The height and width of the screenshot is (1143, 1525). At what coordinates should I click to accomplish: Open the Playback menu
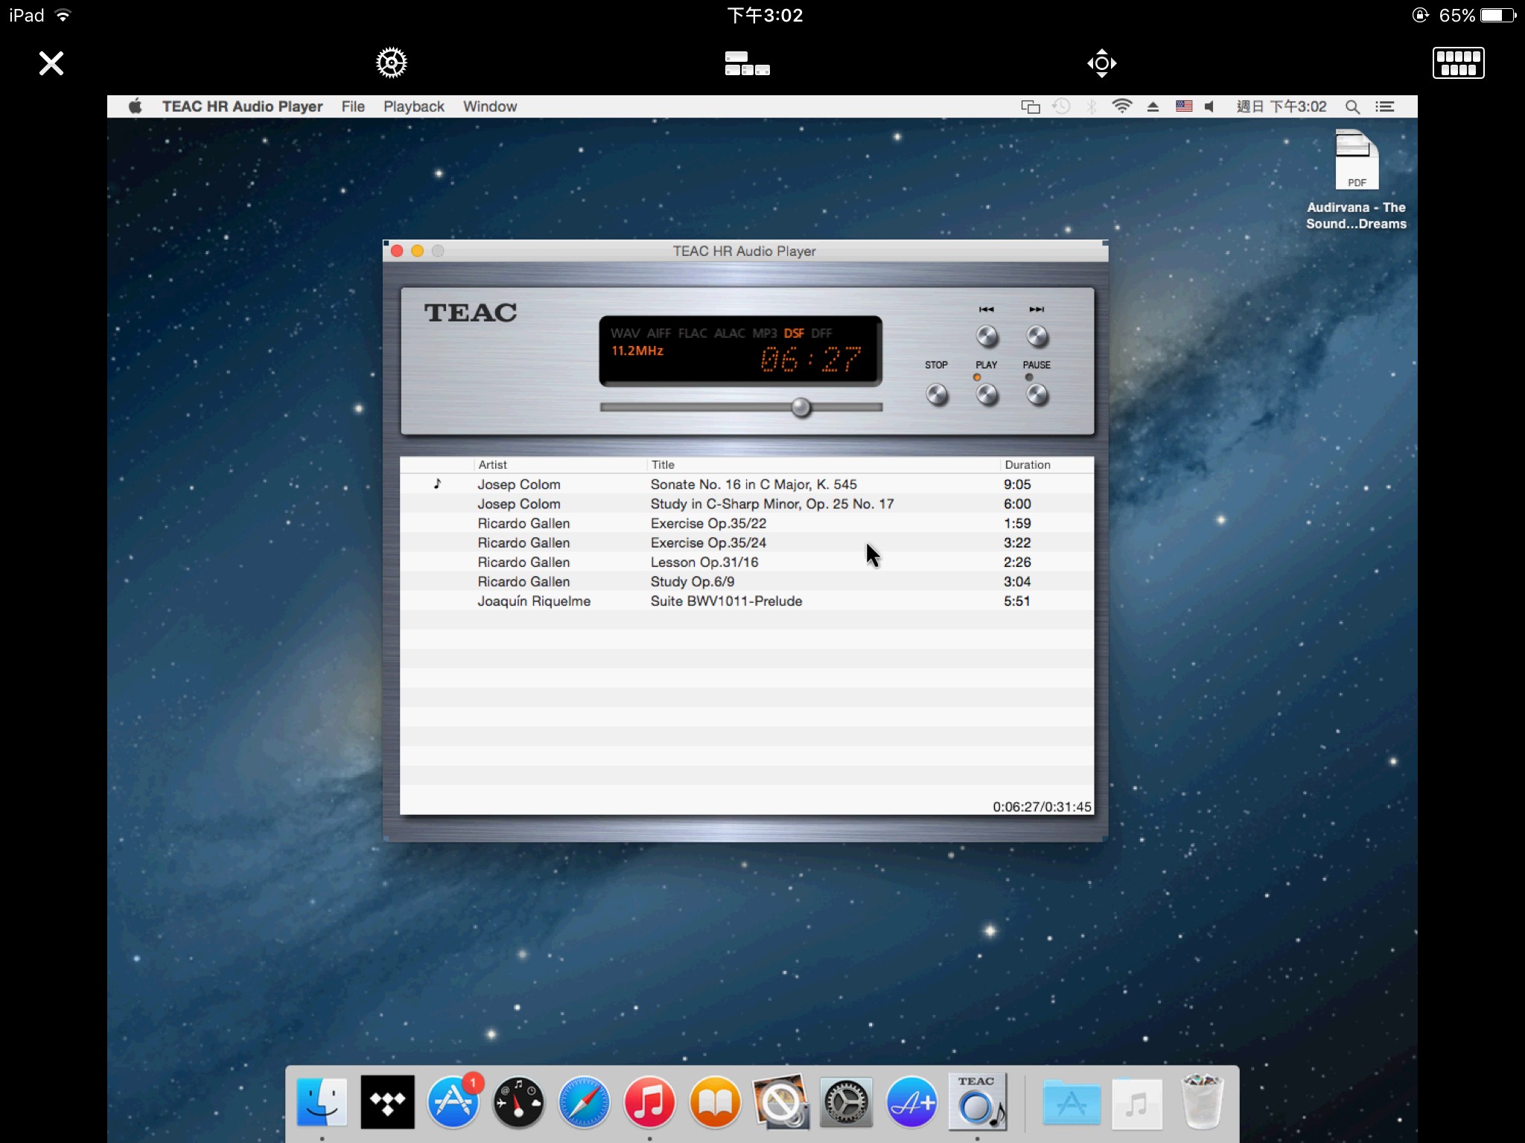click(x=413, y=106)
